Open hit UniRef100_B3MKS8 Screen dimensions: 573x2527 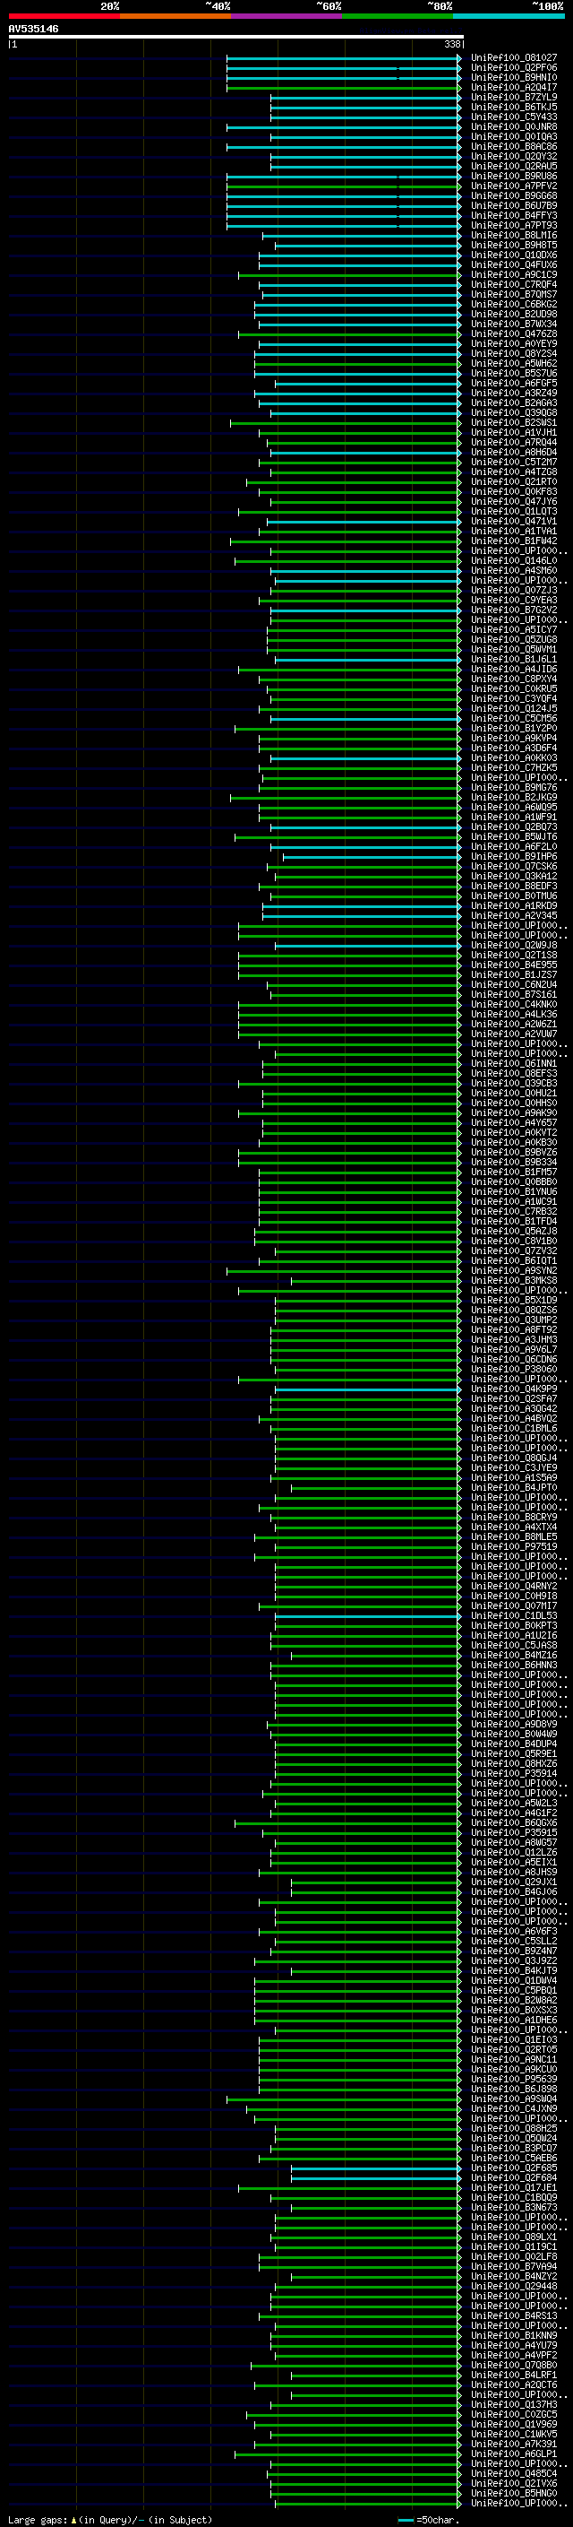[514, 1280]
